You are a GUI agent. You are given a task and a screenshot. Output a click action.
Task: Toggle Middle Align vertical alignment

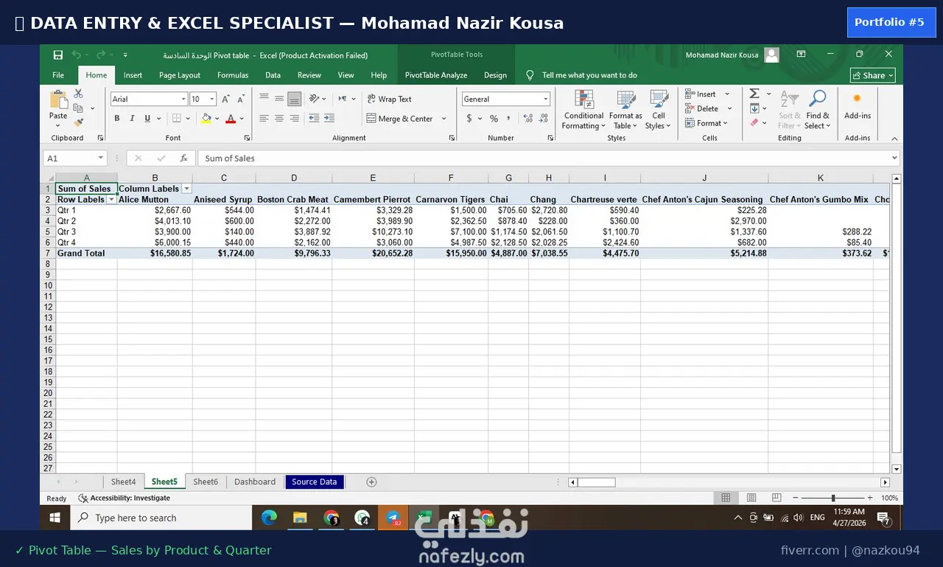click(x=279, y=98)
